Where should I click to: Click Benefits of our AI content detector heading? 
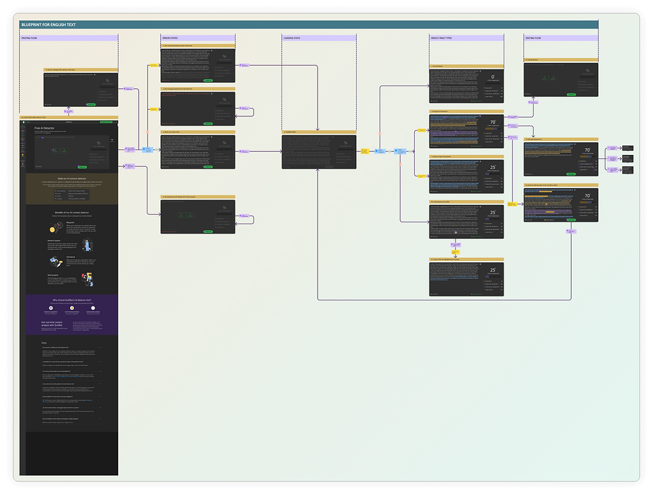click(72, 213)
